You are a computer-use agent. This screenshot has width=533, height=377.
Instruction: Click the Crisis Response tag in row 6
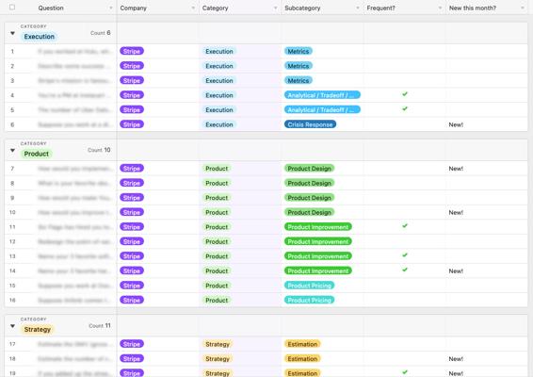coord(310,124)
